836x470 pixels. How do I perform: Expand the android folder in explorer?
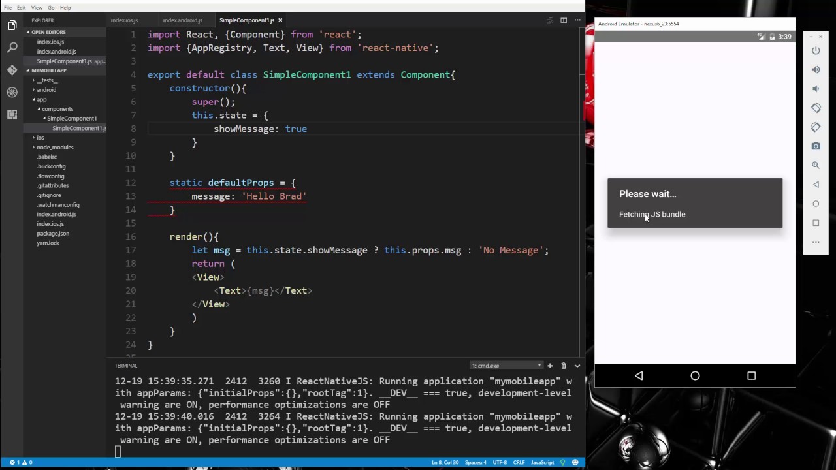point(46,90)
